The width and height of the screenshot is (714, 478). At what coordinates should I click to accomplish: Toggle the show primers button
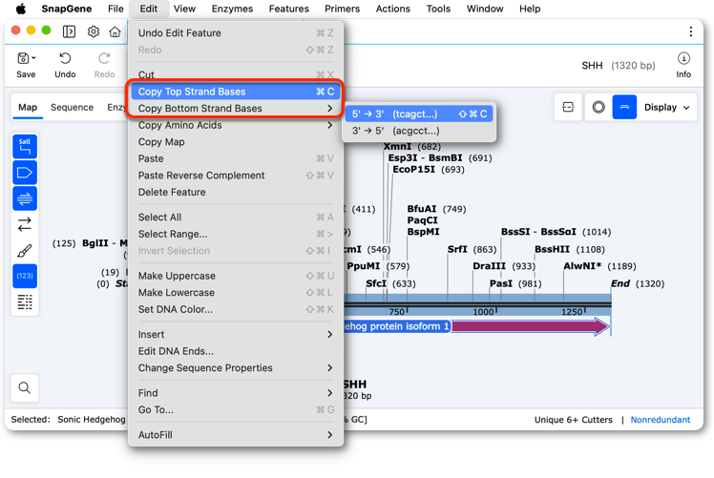(x=25, y=198)
